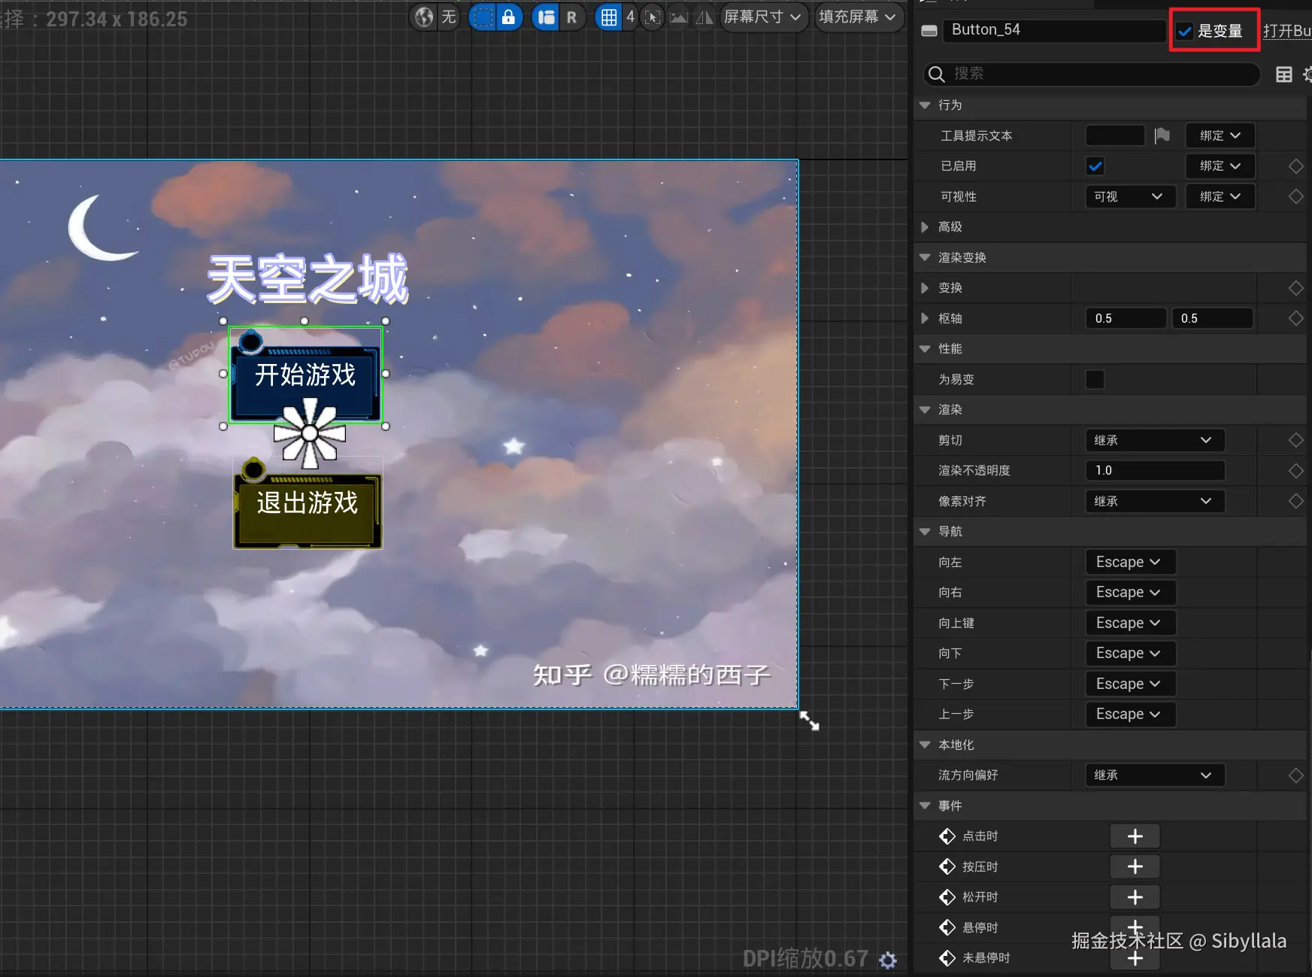Toggle the 为易变 checkbox

point(1095,379)
